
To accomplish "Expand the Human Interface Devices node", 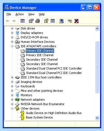I will (x=12, y=42).
